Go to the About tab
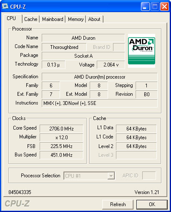 (x=94, y=19)
